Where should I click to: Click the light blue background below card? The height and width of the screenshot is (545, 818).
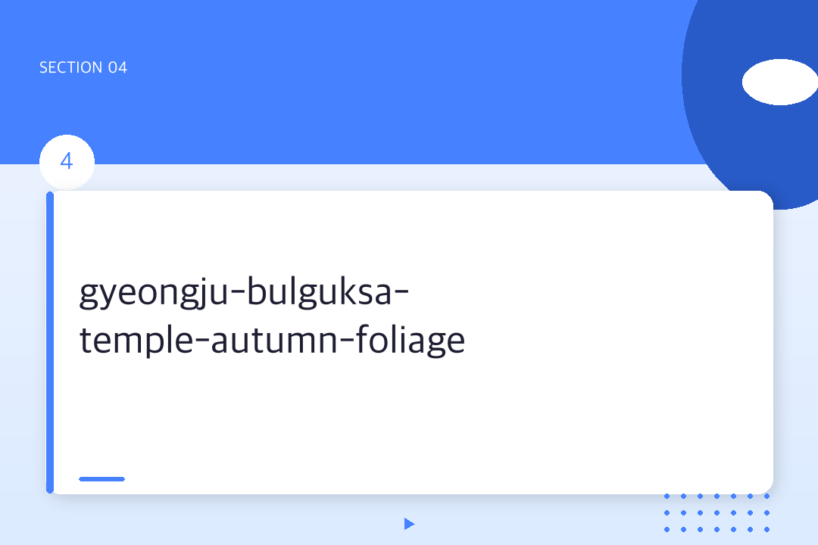[227, 522]
